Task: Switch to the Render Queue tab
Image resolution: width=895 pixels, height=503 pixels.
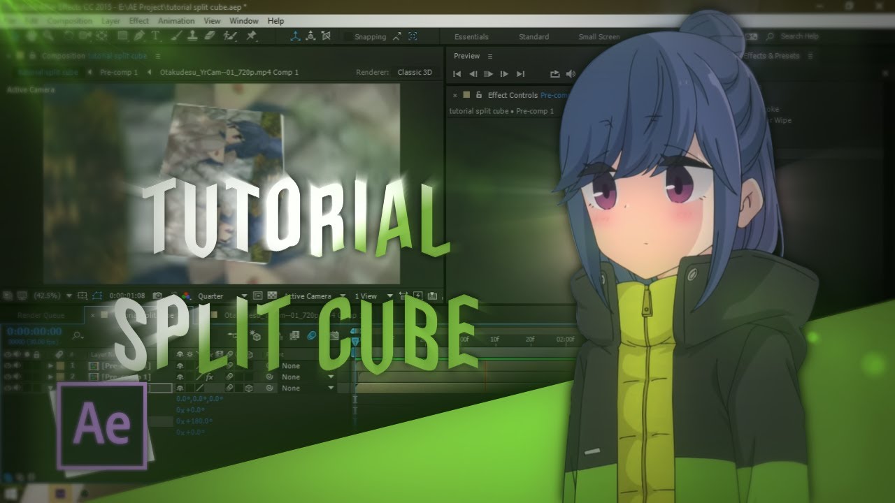Action: point(41,316)
